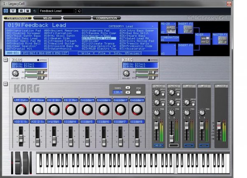Click the Write automation W button
247x178 pixels.
(28, 11)
